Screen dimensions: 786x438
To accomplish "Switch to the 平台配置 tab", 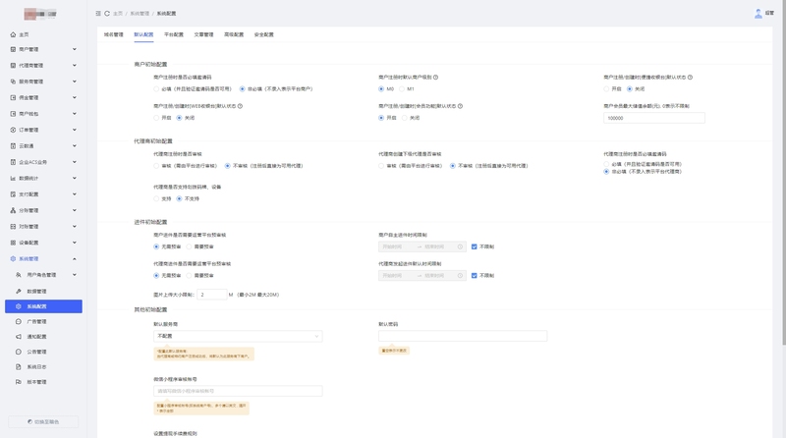I will 174,34.
